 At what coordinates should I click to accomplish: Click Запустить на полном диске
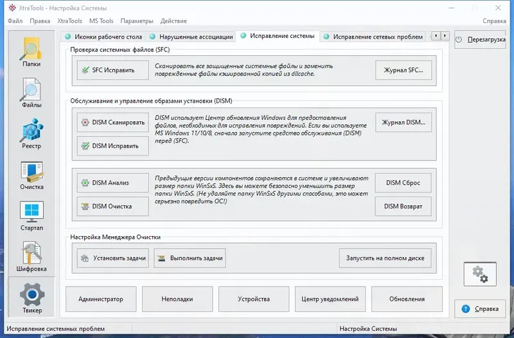pyautogui.click(x=385, y=258)
